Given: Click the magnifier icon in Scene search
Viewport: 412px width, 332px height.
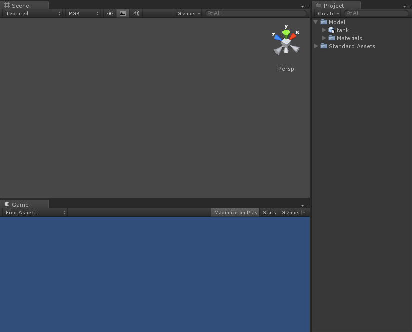Looking at the screenshot, I should (210, 13).
